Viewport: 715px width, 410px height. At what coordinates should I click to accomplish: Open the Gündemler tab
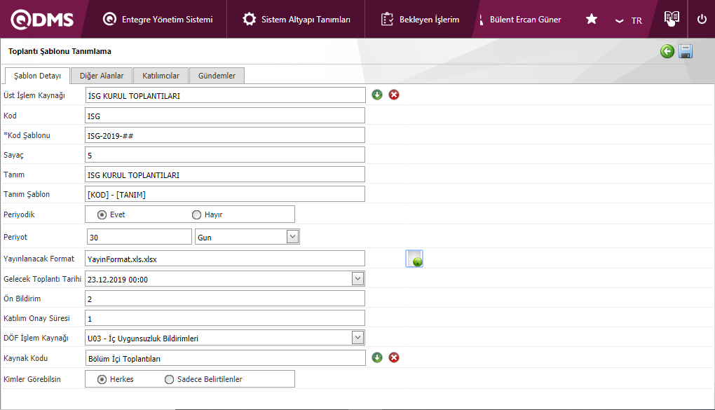click(217, 76)
